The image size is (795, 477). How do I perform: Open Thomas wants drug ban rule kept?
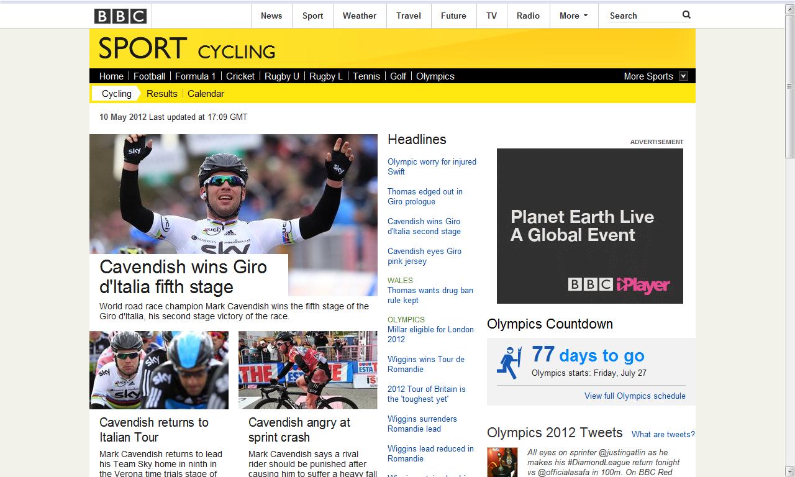pyautogui.click(x=430, y=295)
